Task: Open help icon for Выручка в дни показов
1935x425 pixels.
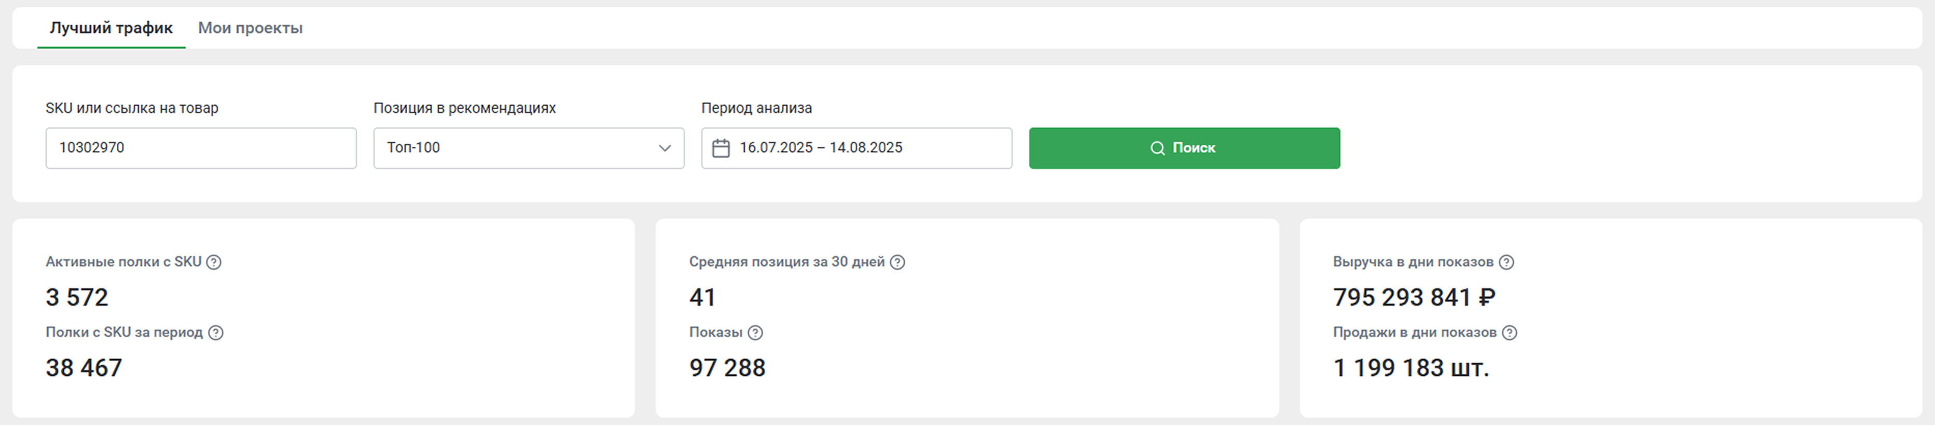Action: pos(1506,262)
